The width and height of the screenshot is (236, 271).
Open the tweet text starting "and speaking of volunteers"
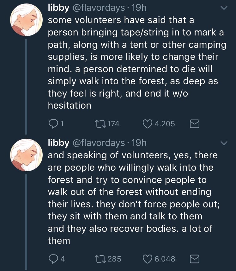[133, 198]
